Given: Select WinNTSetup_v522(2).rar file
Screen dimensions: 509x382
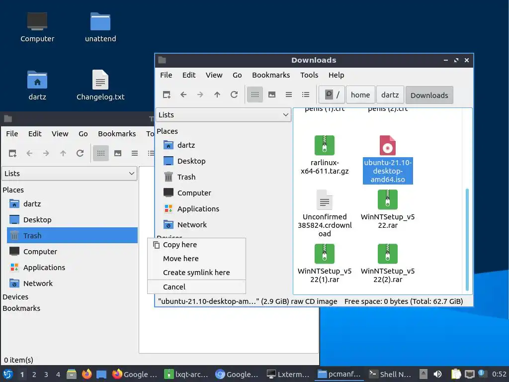Looking at the screenshot, I should coord(388,264).
